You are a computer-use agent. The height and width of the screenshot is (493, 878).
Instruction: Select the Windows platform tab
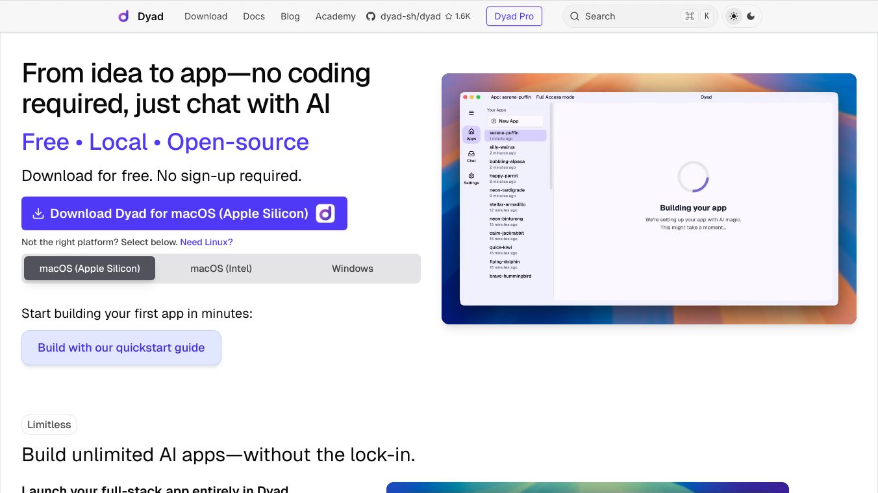click(x=353, y=269)
